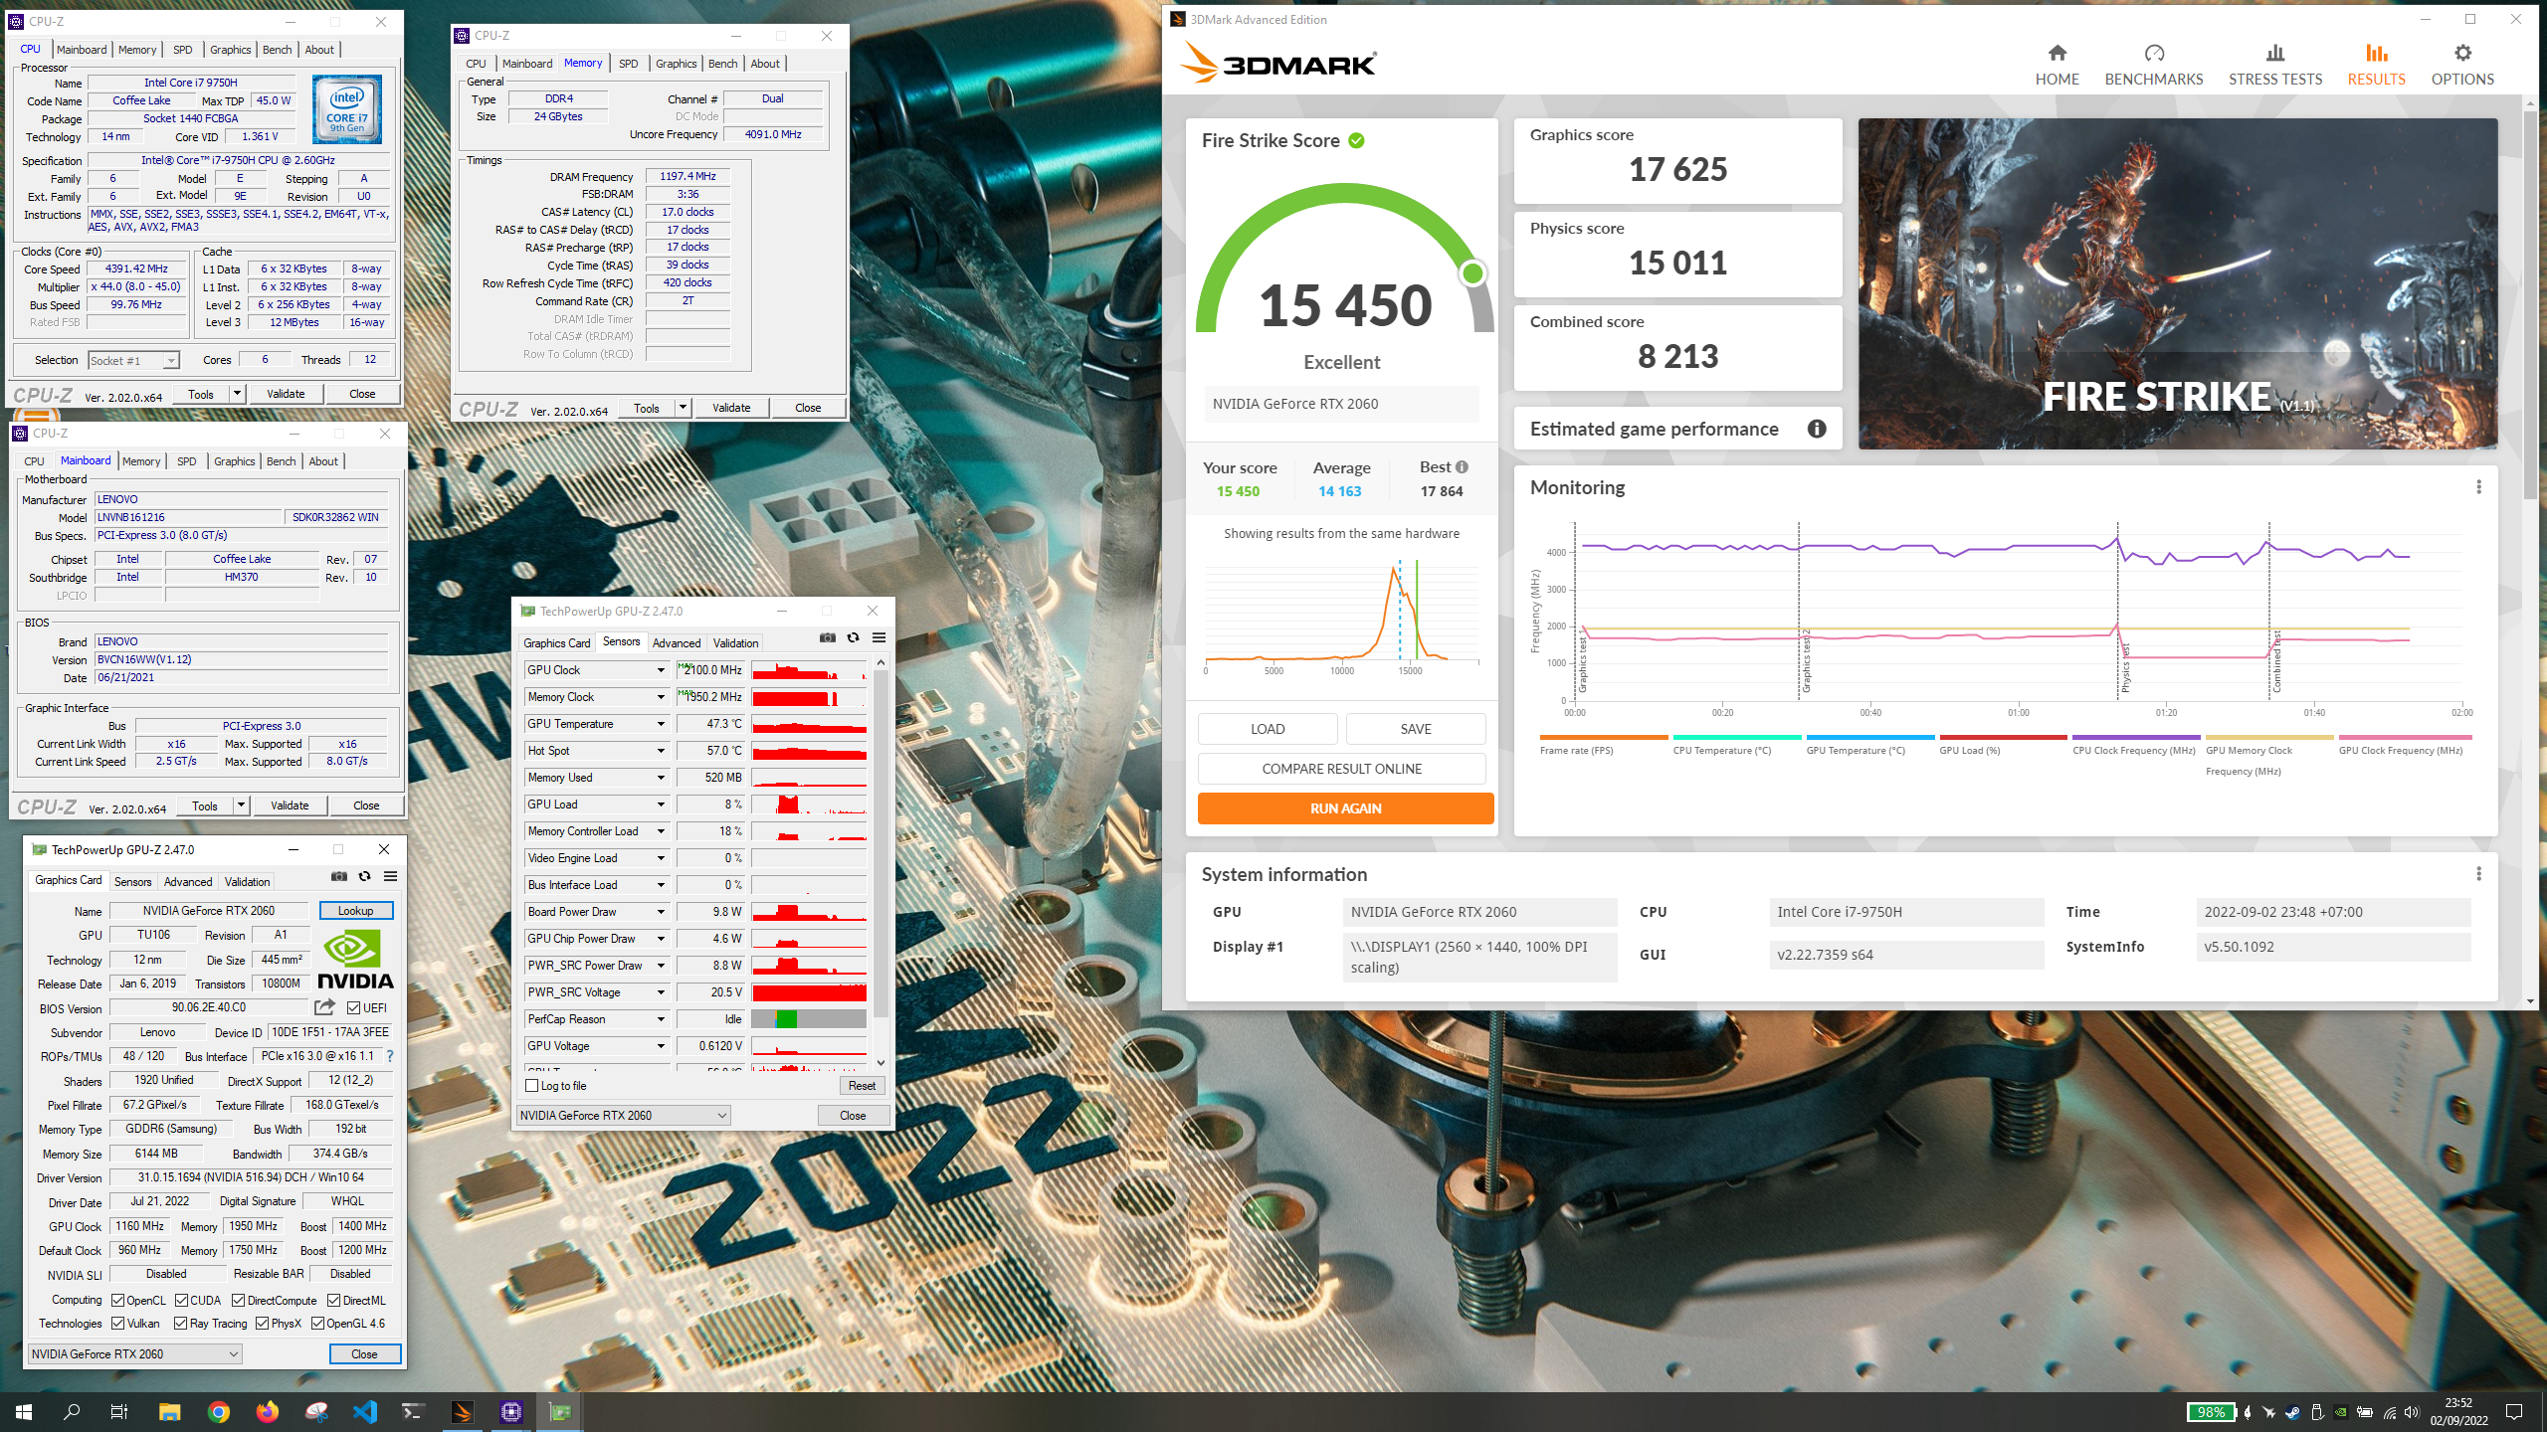Image resolution: width=2547 pixels, height=1432 pixels.
Task: Toggle OpenCL checkbox in GPU-Z
Action: tap(118, 1301)
